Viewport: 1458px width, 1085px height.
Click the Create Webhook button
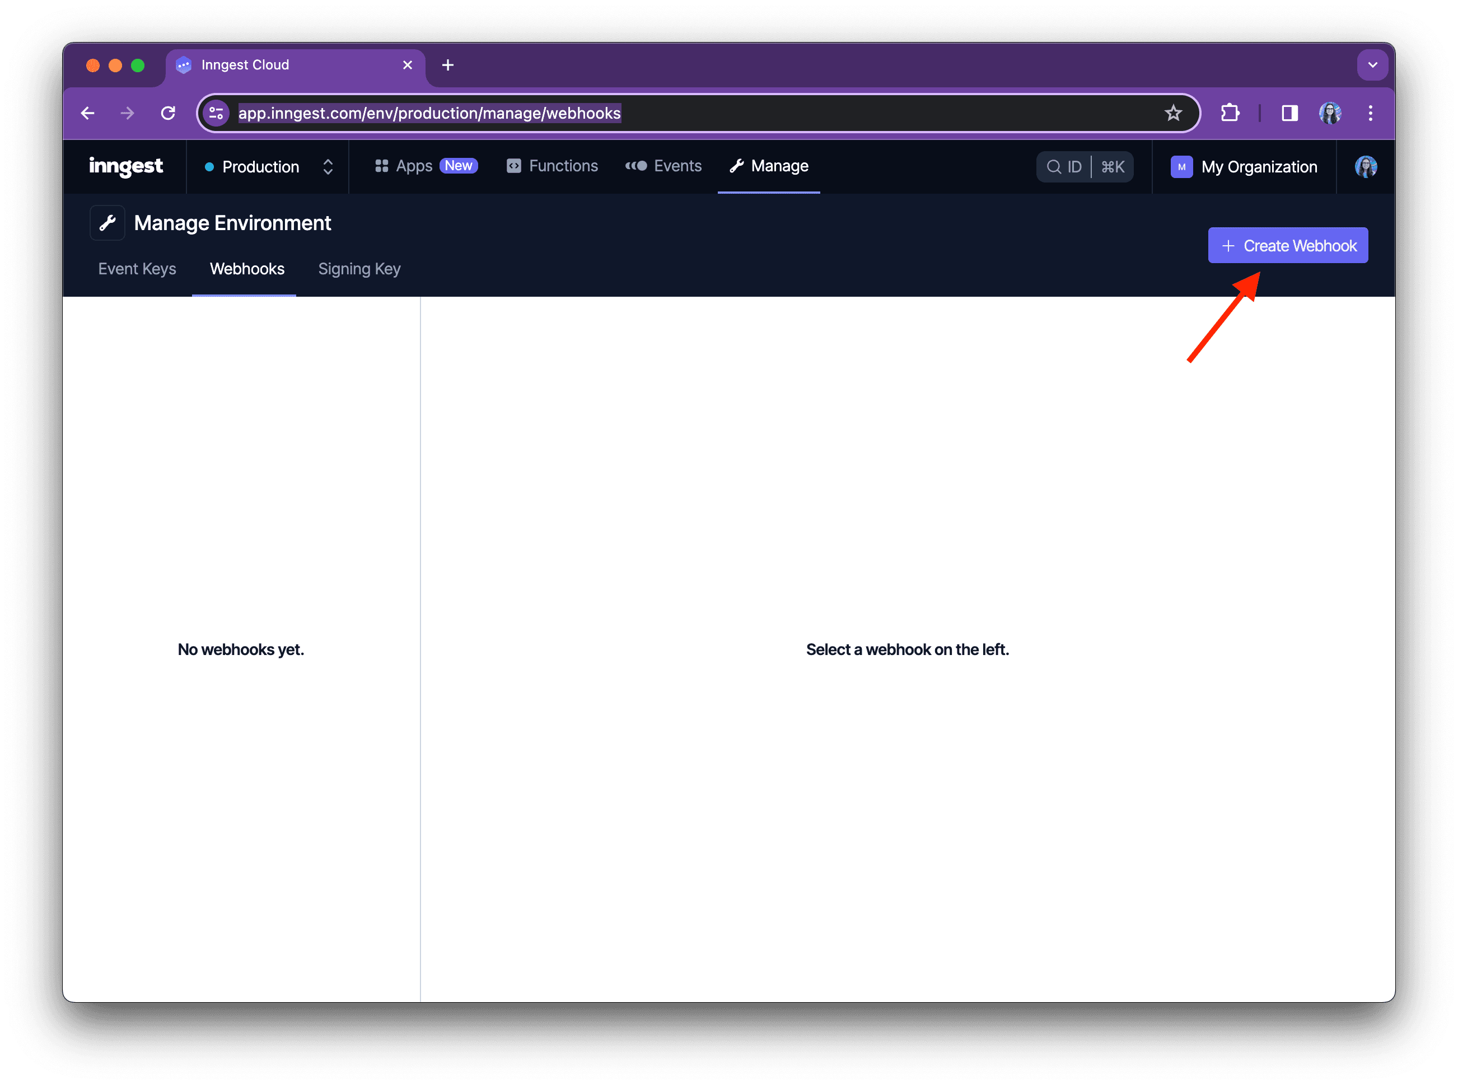pos(1287,245)
